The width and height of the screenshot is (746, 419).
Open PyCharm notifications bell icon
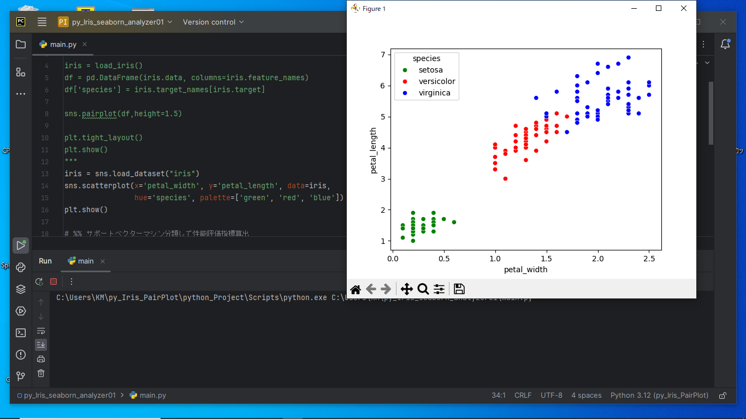[x=725, y=44]
